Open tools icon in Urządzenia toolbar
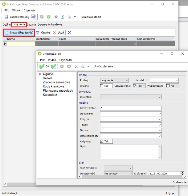 coord(76,66)
